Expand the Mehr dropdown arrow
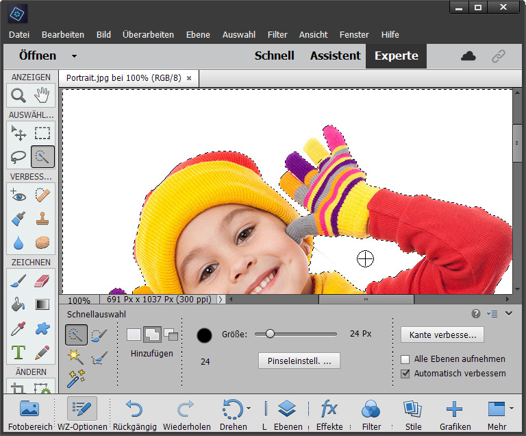The image size is (526, 436). point(512,409)
